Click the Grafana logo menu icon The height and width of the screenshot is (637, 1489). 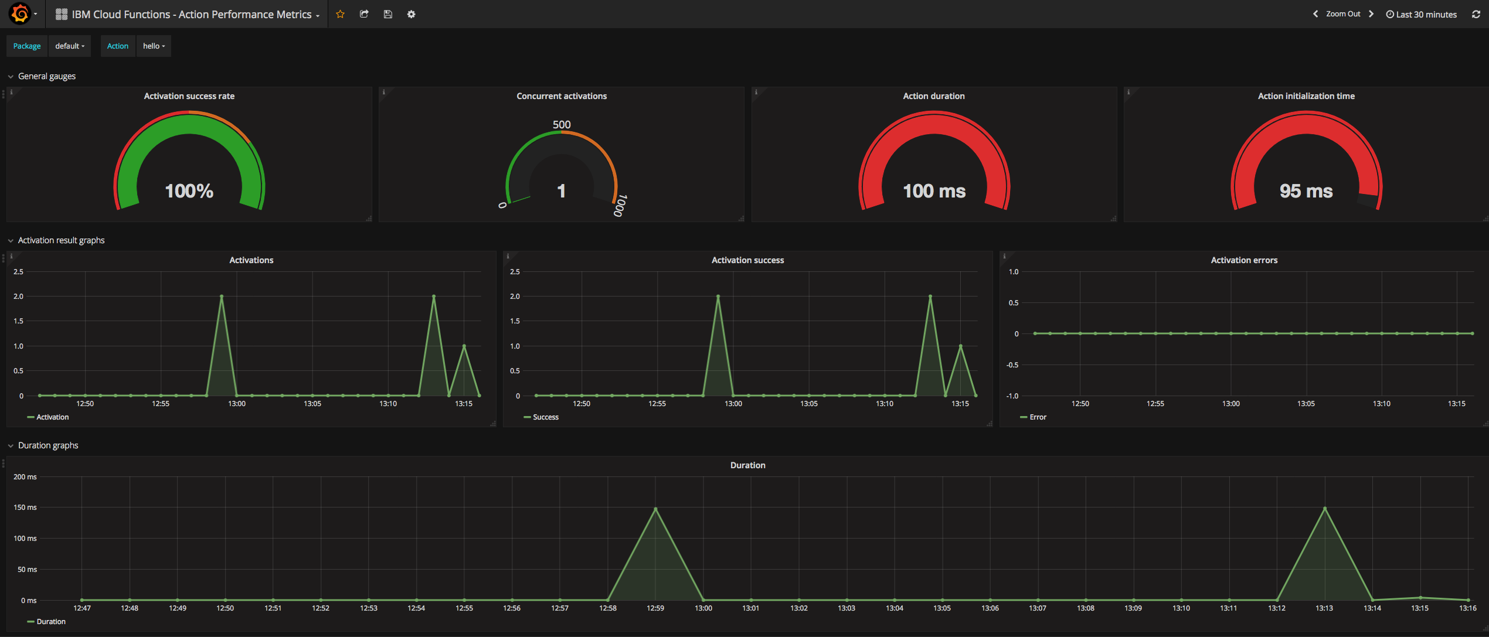[20, 13]
